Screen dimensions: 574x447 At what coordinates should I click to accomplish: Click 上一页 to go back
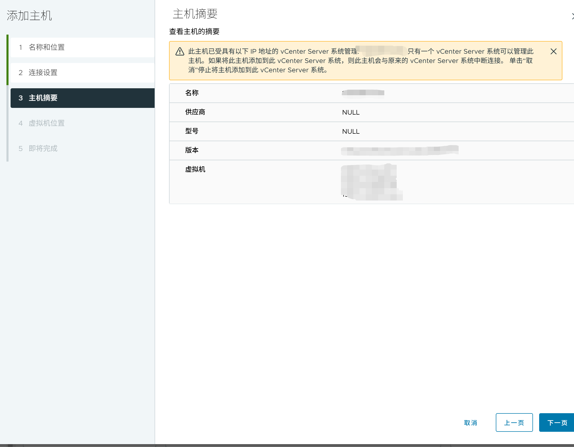[514, 422]
